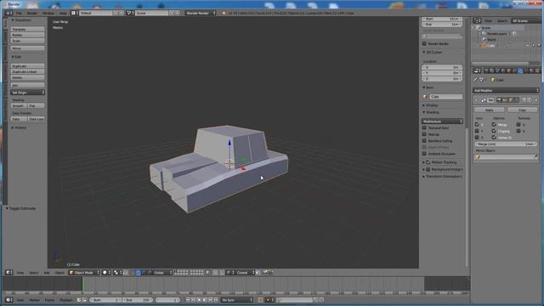Open the No Sync dropdown
The height and width of the screenshot is (306, 544).
[237, 300]
